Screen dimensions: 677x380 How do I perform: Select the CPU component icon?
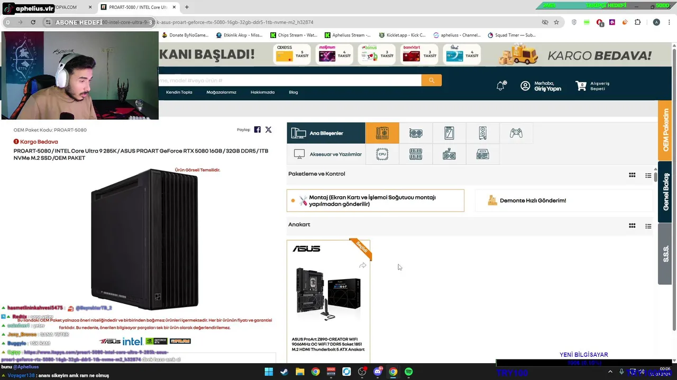pos(382,154)
